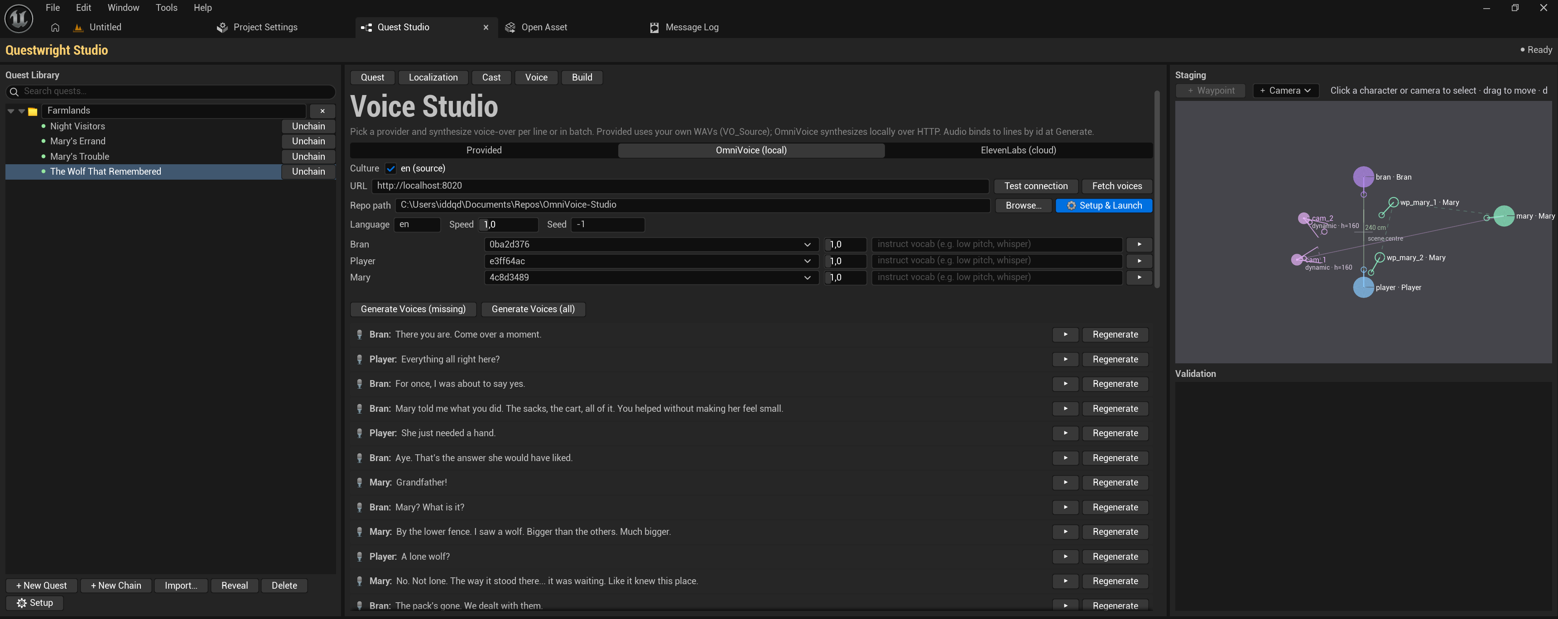The image size is (1558, 619).
Task: Select the cam_1 camera marker in Staging
Action: click(x=1297, y=259)
